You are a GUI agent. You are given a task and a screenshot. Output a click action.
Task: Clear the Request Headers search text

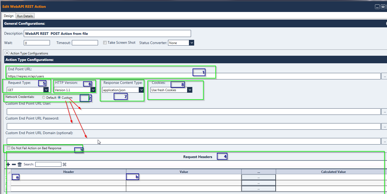pyautogui.click(x=65, y=164)
